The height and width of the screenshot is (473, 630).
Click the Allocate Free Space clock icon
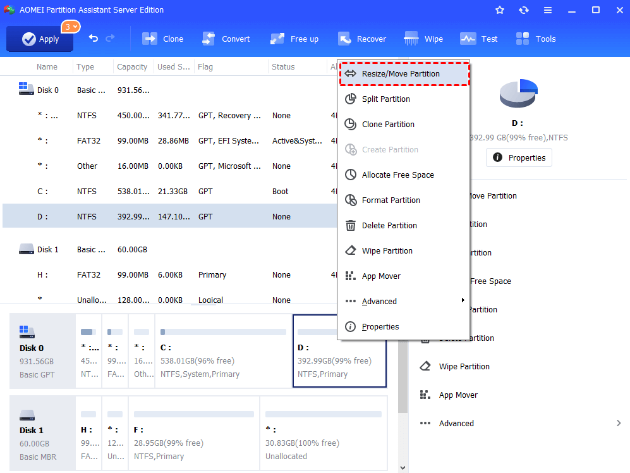point(350,175)
